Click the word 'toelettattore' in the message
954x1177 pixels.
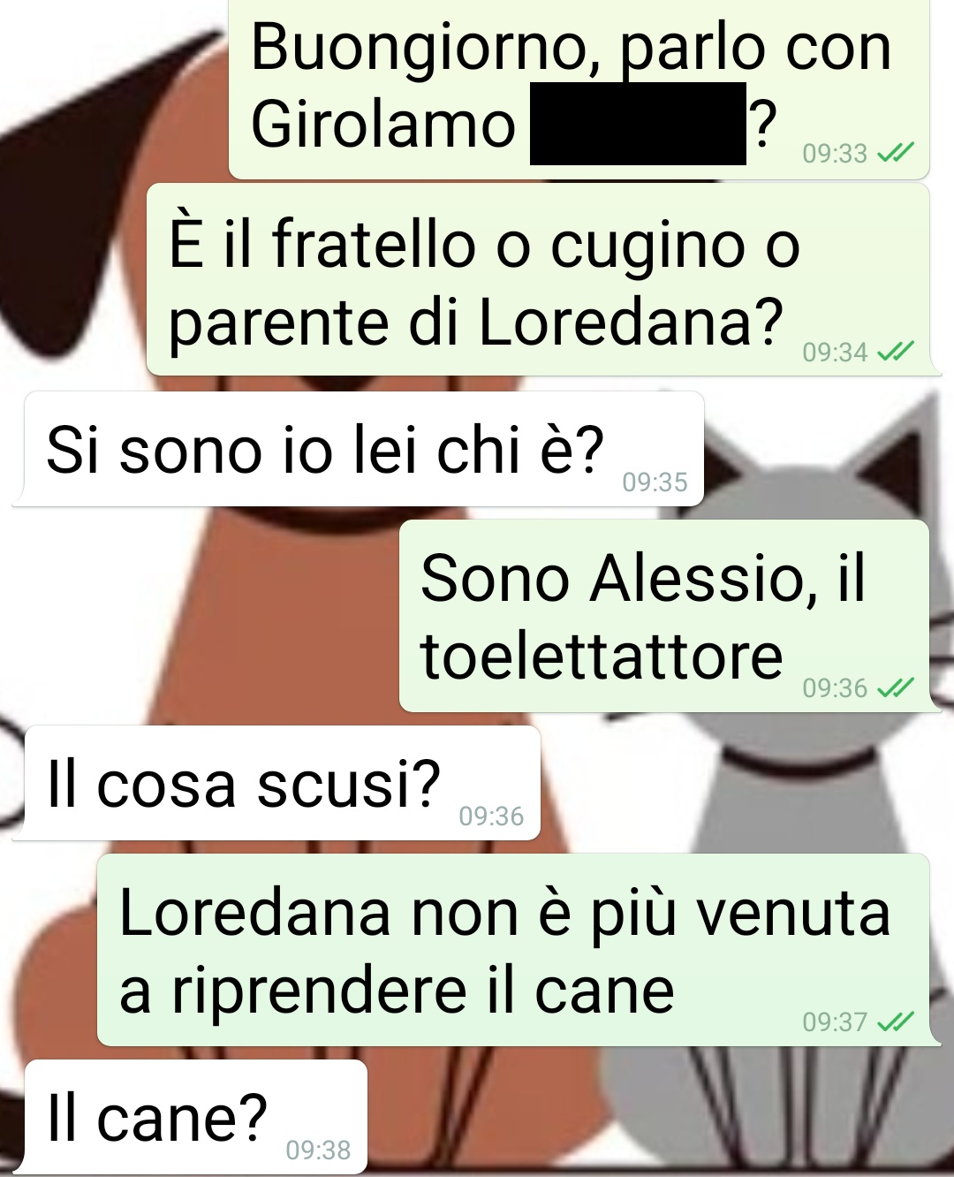602,656
